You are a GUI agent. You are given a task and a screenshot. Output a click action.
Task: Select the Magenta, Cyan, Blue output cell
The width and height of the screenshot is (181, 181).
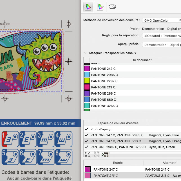point(164,135)
